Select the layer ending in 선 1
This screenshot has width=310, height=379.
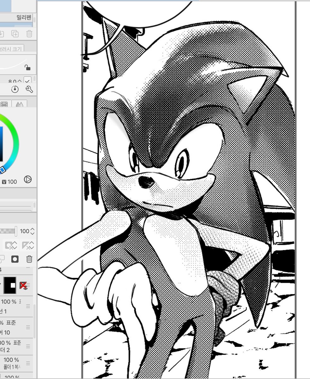point(16,306)
